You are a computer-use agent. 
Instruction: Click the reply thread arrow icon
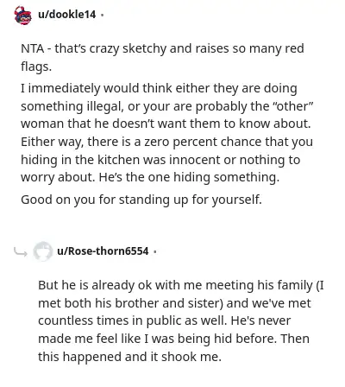21,252
